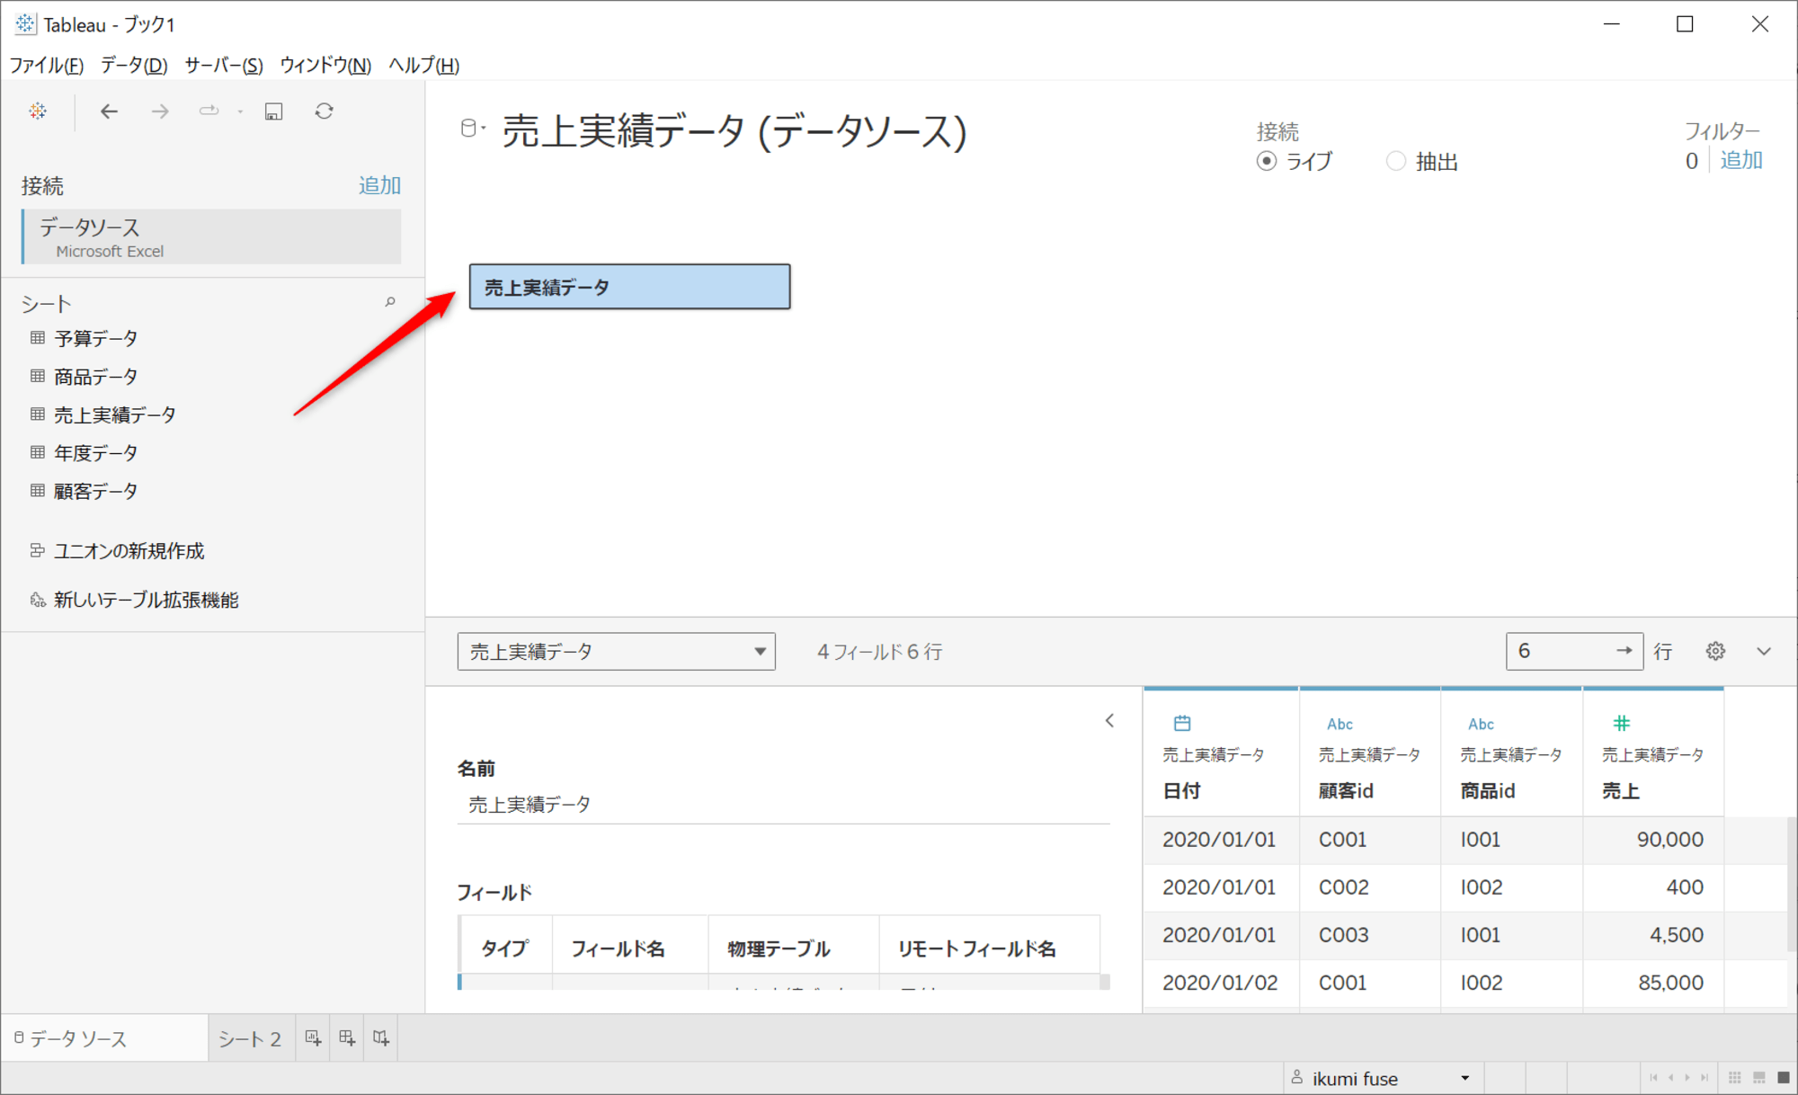
Task: Click 追加 link next to 接続
Action: [x=379, y=185]
